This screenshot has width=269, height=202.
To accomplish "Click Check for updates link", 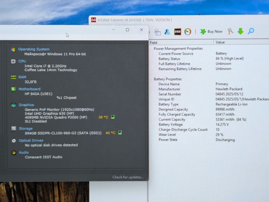I will coord(128,177).
